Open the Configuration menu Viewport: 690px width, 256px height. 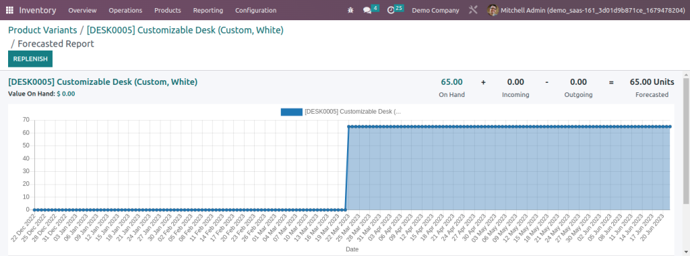click(x=255, y=10)
